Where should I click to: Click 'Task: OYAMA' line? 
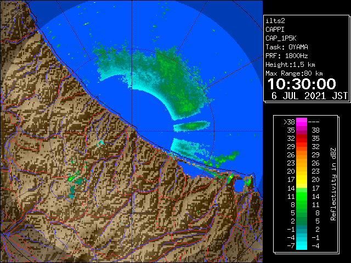point(287,47)
